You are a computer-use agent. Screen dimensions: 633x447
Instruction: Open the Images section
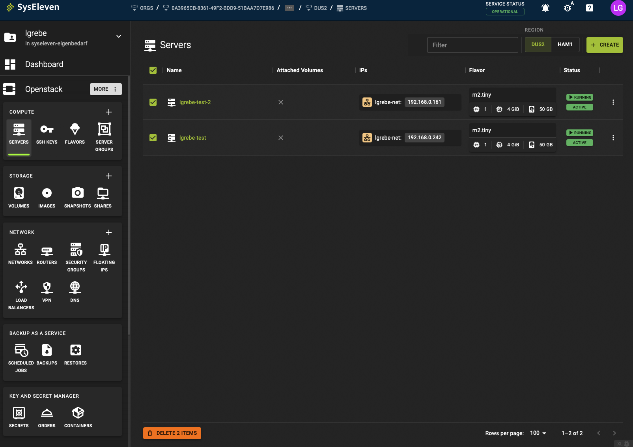click(x=47, y=198)
